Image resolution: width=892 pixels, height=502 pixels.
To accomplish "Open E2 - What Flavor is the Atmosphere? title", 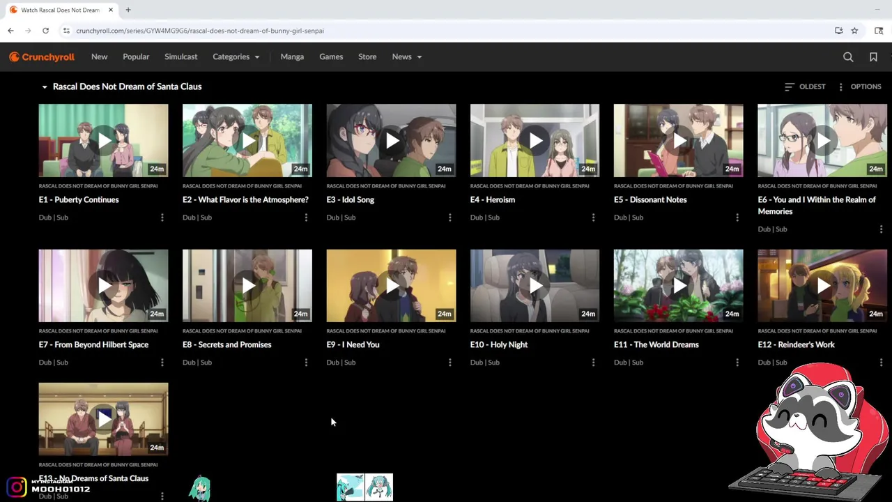I will [245, 200].
